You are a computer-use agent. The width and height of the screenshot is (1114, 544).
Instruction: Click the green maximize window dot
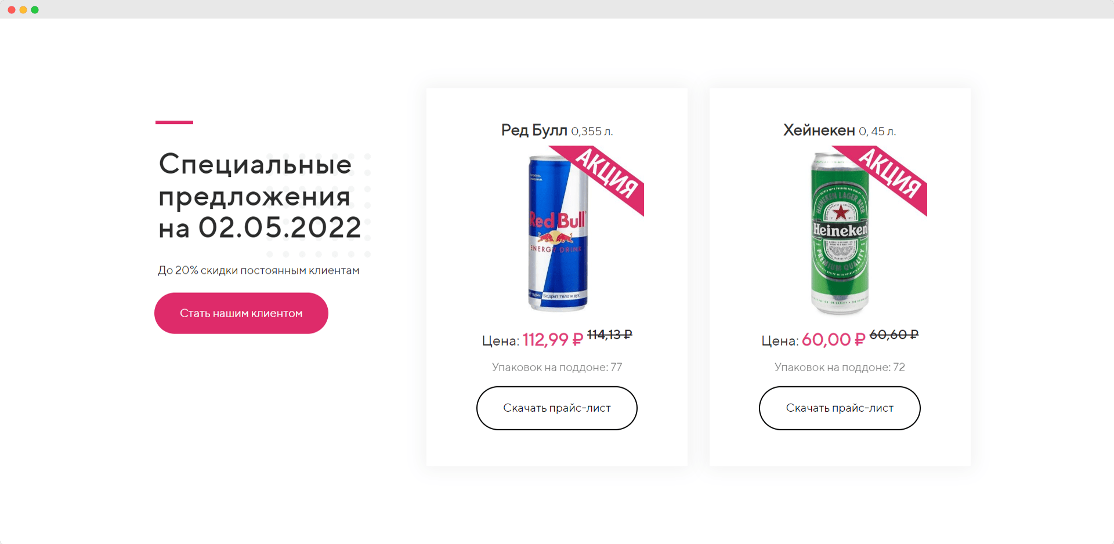[35, 10]
